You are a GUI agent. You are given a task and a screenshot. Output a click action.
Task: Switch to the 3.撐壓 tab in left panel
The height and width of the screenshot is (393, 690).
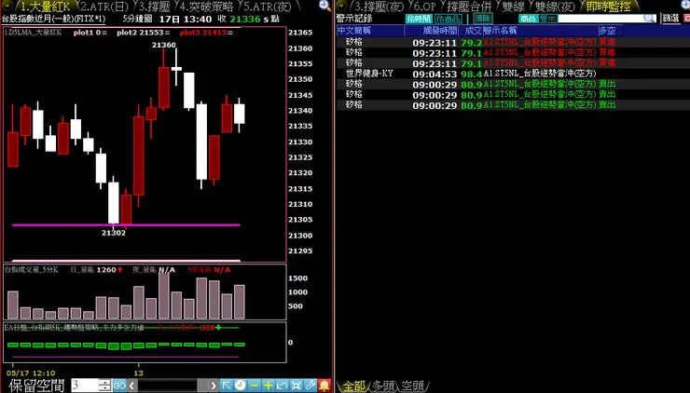coord(155,7)
